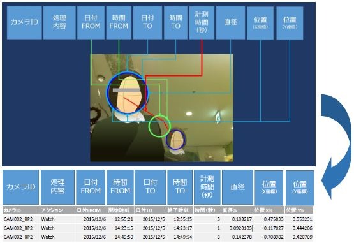Select CAM002_RP2 in the 14:49:50 row
The height and width of the screenshot is (243, 354).
coord(18,237)
